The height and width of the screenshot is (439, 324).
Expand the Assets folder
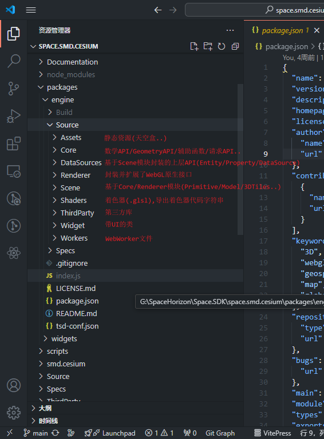[x=70, y=137]
